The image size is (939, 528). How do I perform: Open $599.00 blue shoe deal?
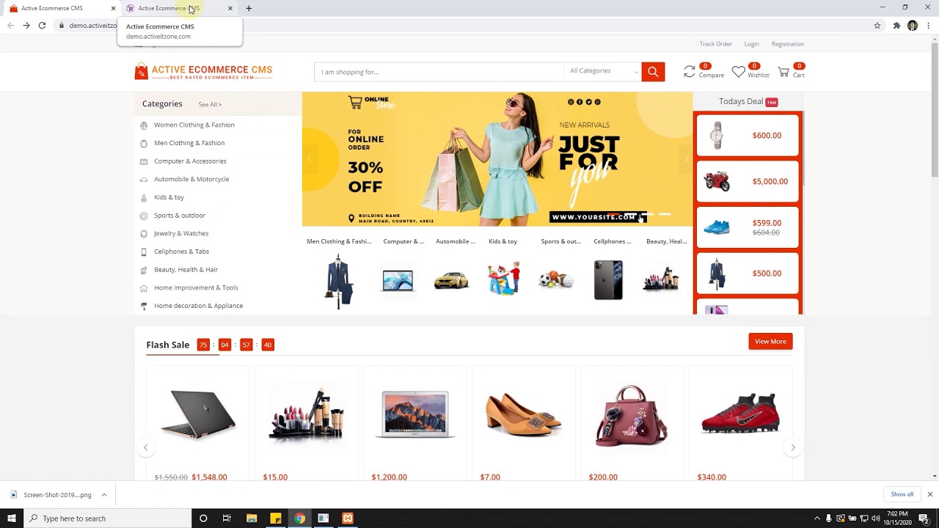pos(748,227)
